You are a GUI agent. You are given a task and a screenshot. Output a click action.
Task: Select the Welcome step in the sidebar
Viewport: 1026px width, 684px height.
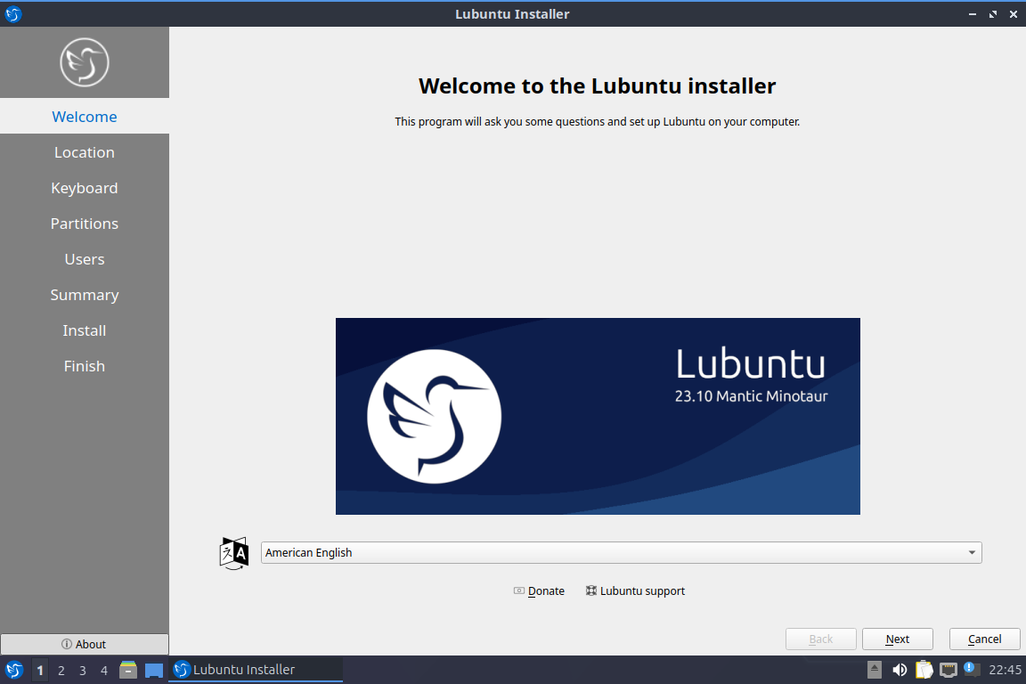[85, 117]
